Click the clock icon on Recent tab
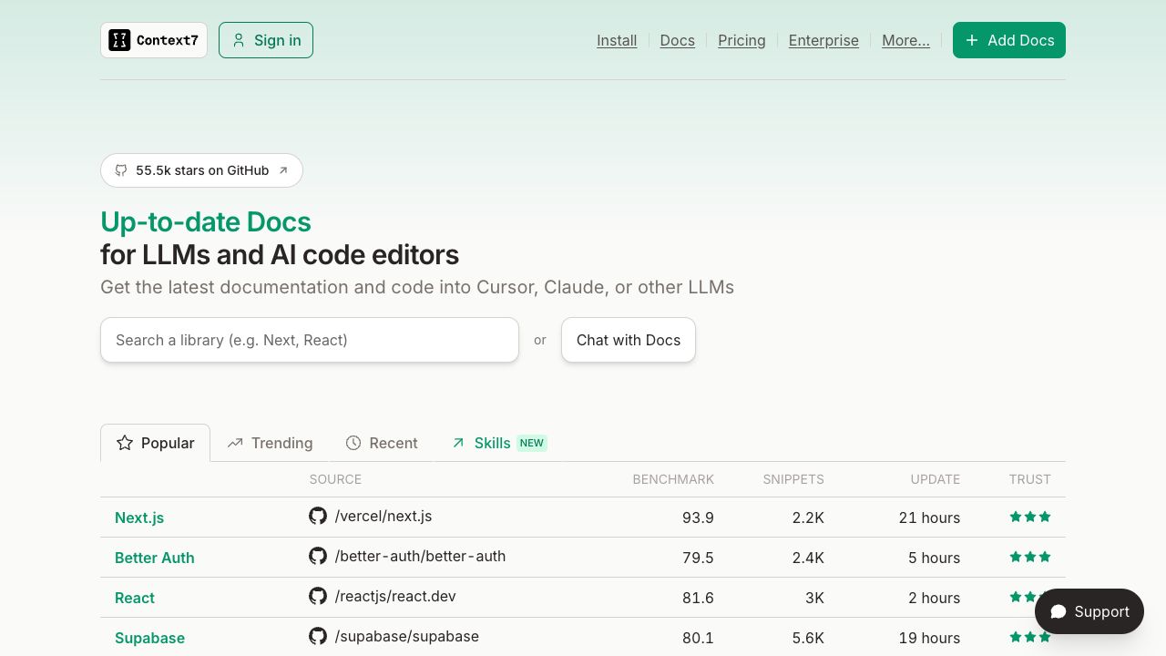 353,443
